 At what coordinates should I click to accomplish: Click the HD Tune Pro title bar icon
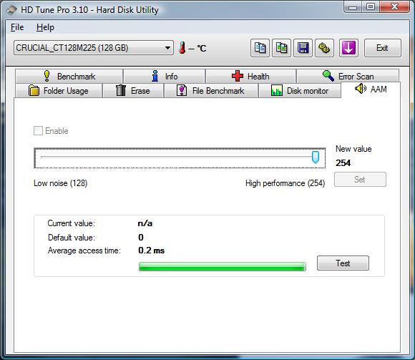[11, 10]
